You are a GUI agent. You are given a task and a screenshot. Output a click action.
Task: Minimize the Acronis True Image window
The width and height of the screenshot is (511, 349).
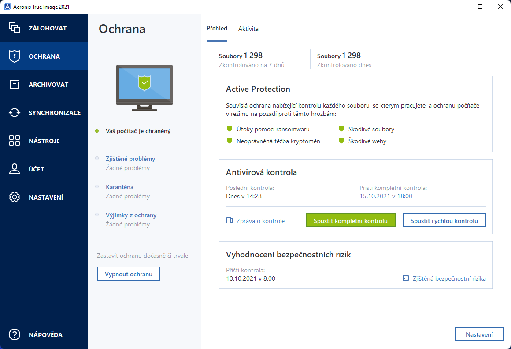pos(460,7)
